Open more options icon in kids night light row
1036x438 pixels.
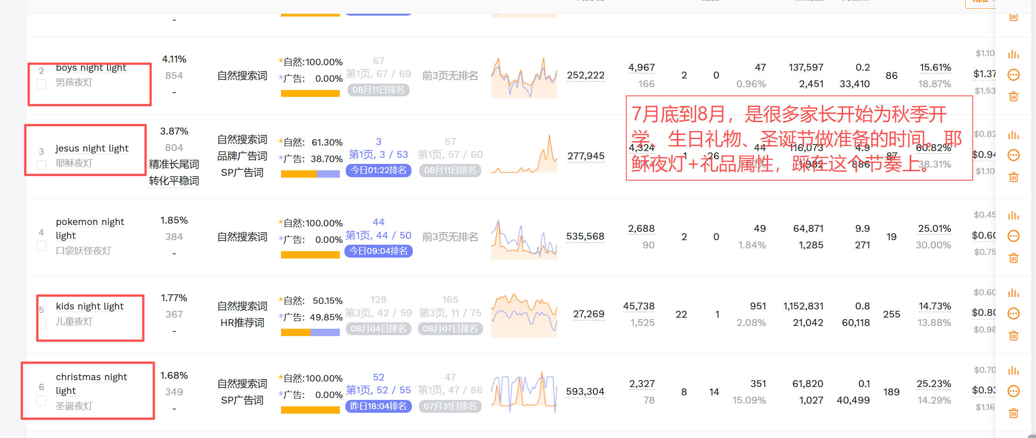tap(1013, 314)
